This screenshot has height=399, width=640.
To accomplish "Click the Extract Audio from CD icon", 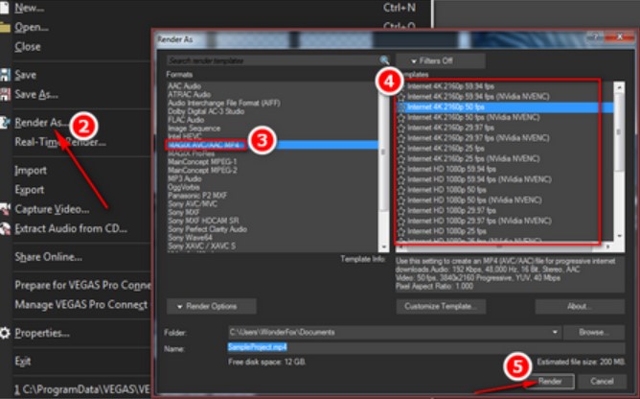I will pyautogui.click(x=6, y=228).
